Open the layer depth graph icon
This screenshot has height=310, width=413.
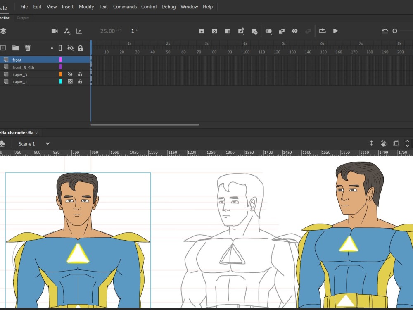point(79,31)
